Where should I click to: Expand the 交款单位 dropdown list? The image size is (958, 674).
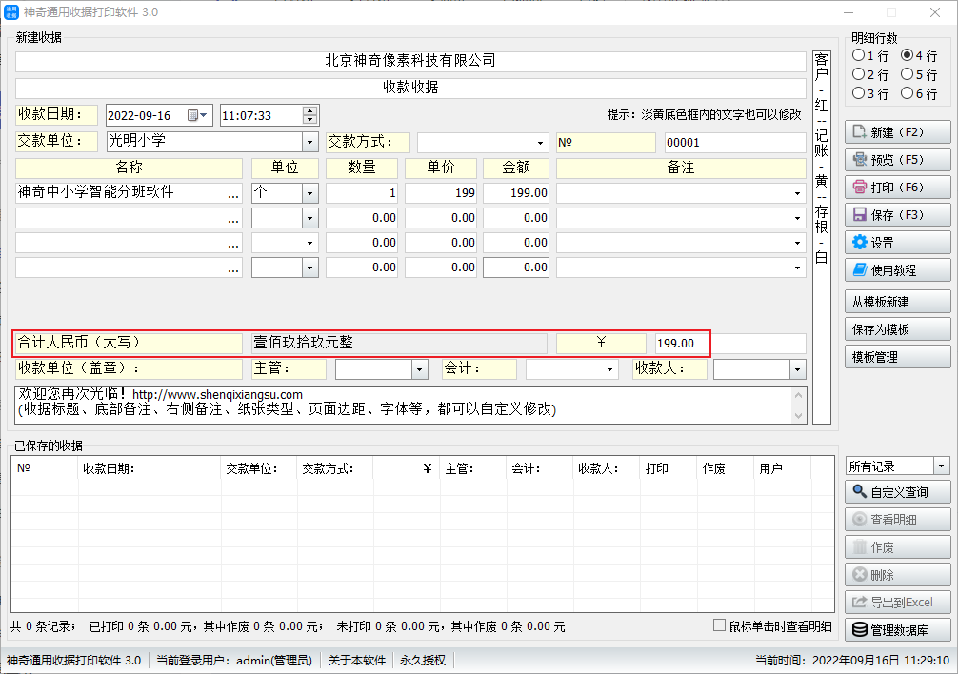pyautogui.click(x=309, y=142)
